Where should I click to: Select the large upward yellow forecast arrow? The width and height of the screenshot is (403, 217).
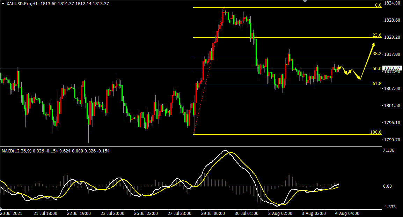367,61
